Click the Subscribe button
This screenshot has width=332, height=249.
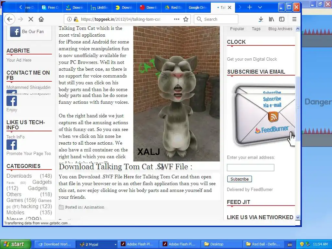point(240,179)
